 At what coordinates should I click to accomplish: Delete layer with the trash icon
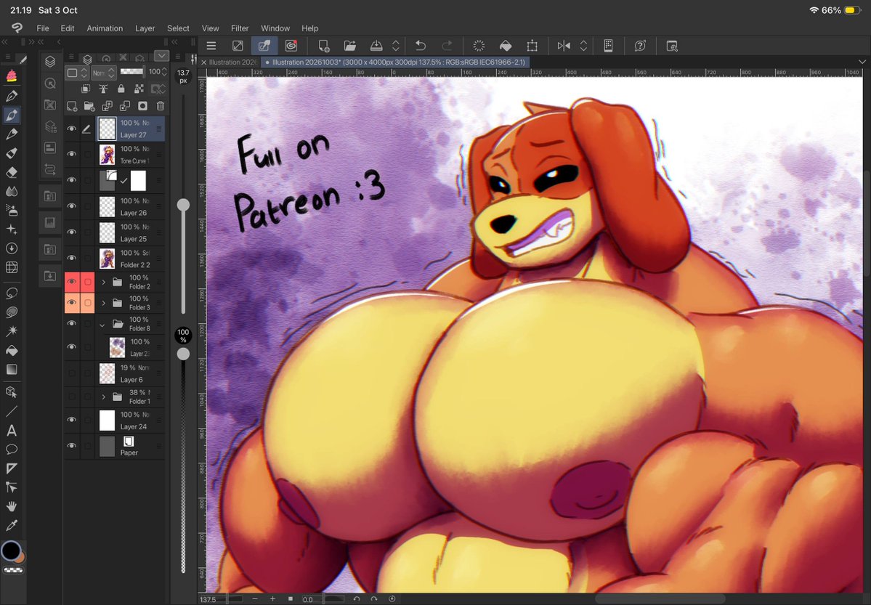tap(161, 105)
